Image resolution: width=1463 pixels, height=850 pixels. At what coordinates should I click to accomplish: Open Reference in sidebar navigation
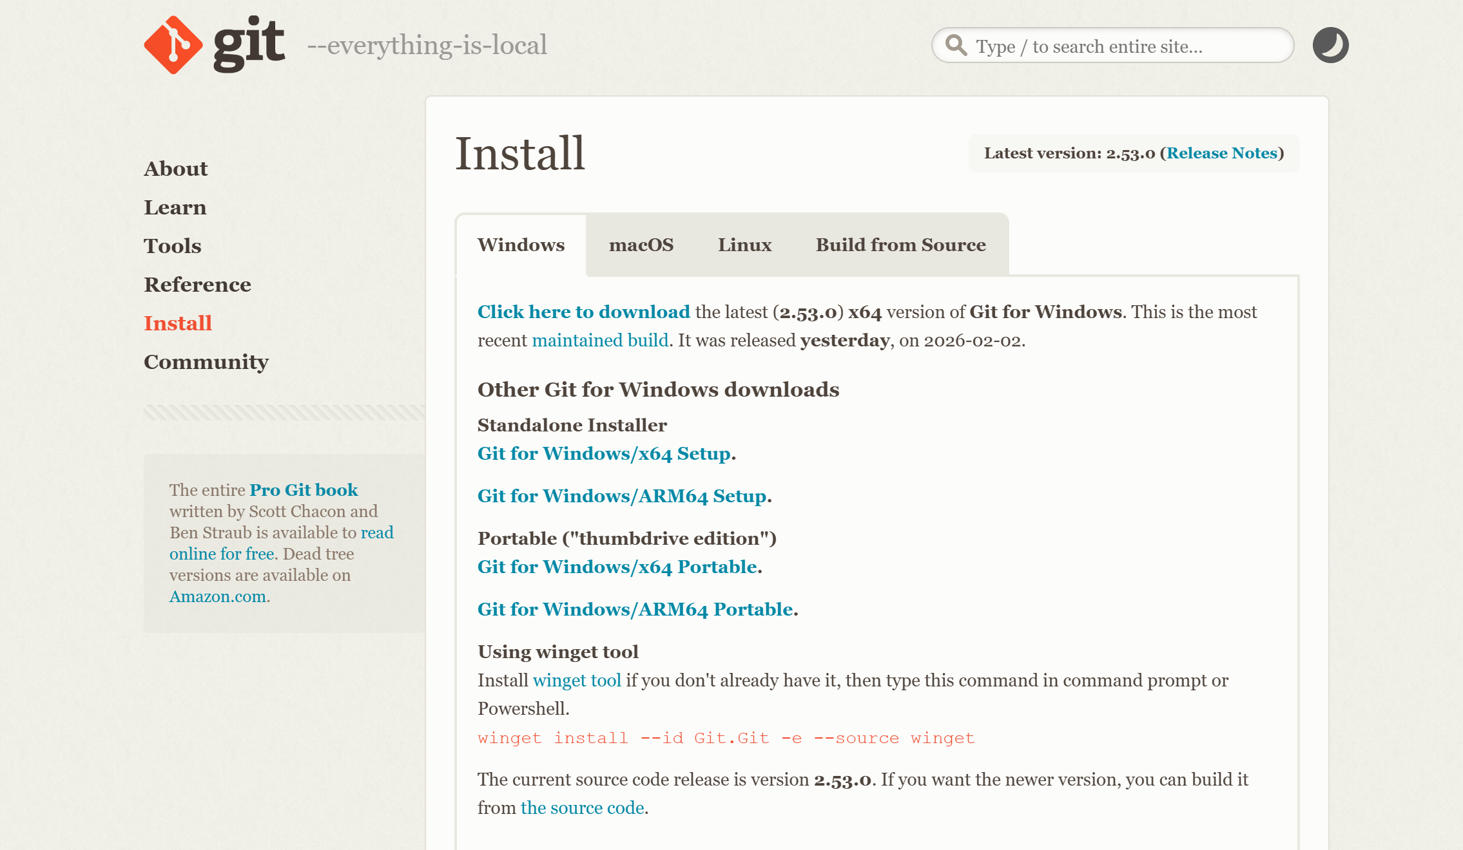[x=197, y=285]
